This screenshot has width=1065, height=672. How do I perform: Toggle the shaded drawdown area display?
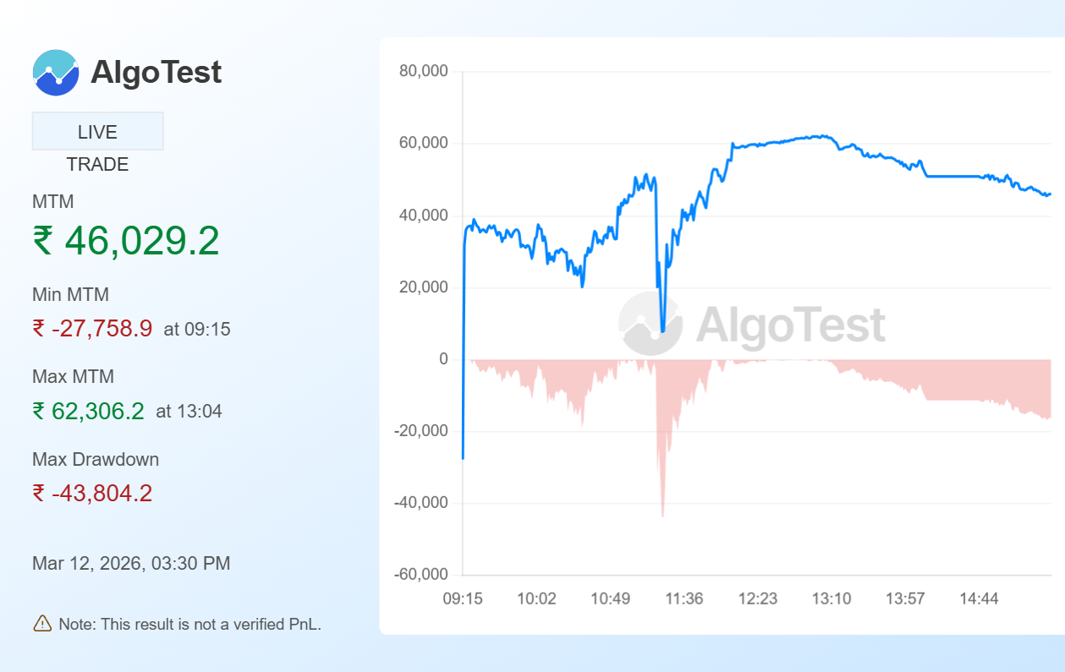(550, 380)
